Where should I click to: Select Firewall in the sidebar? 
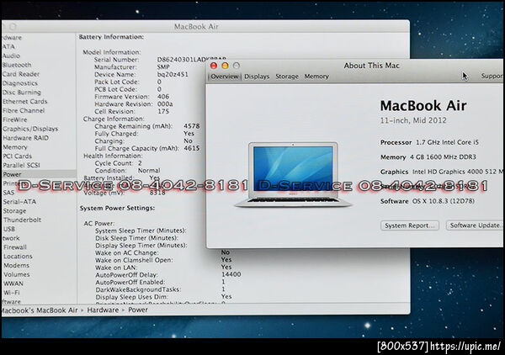click(15, 247)
